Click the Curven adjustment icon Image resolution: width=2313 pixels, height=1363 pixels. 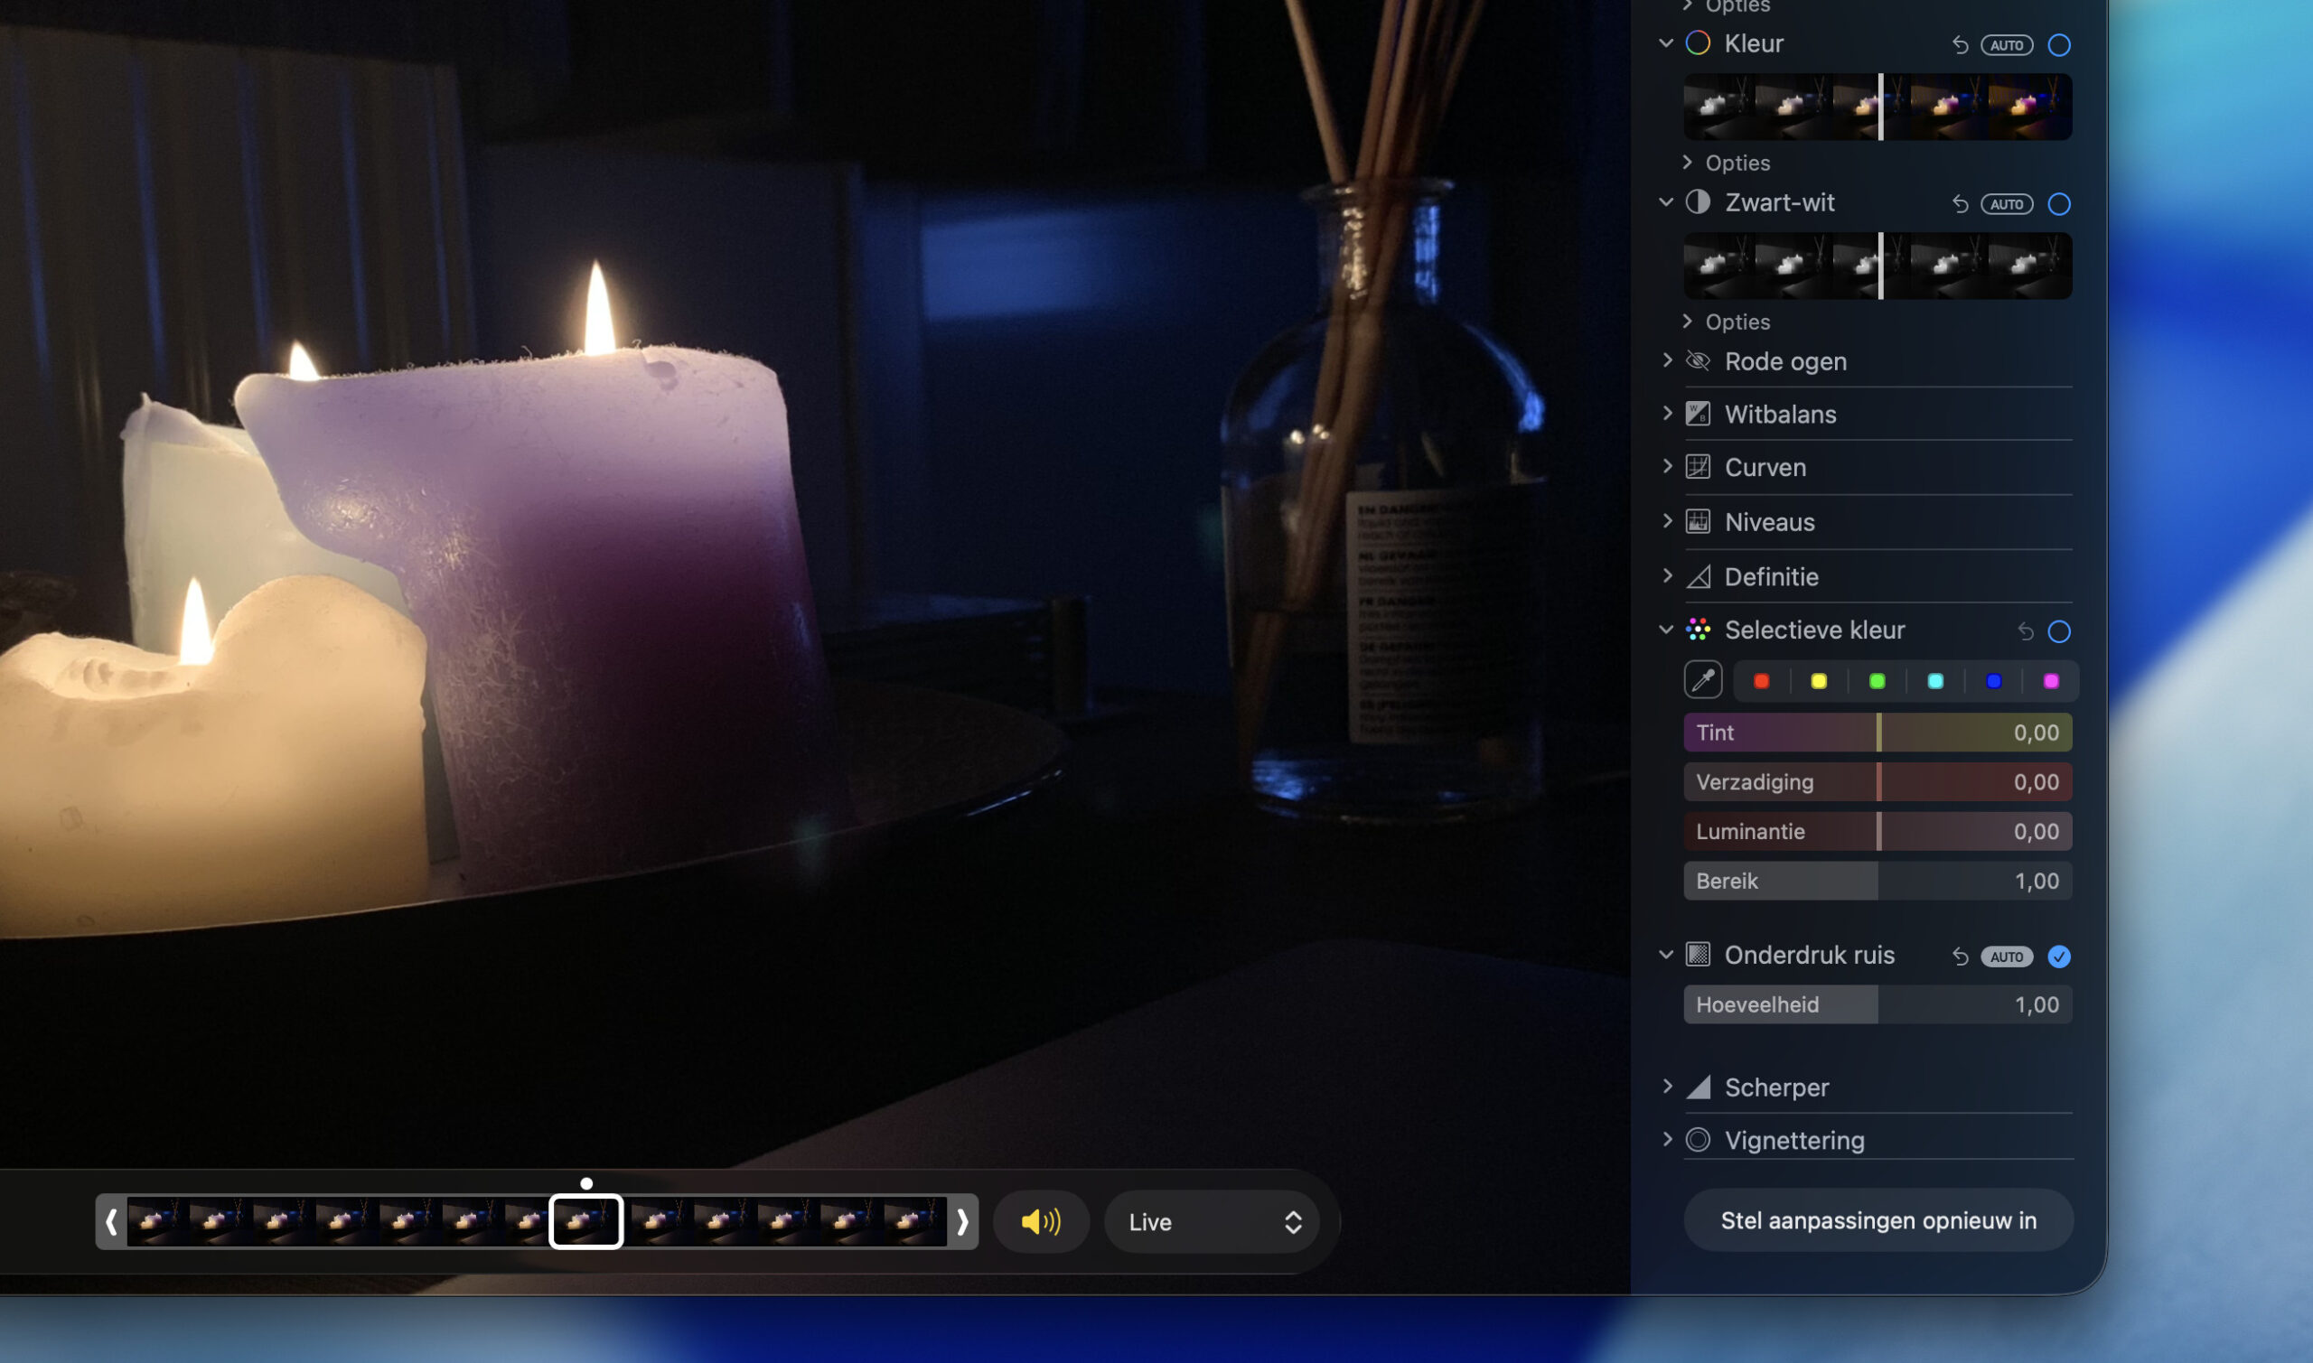(1698, 468)
